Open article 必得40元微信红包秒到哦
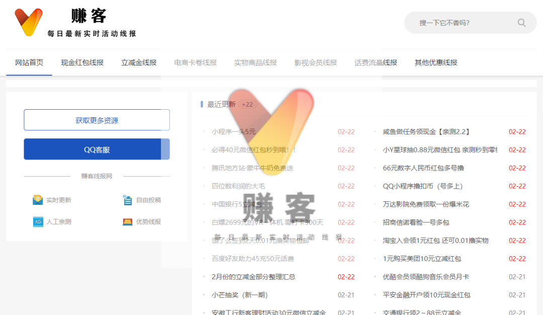The height and width of the screenshot is (315, 543). coord(253,150)
